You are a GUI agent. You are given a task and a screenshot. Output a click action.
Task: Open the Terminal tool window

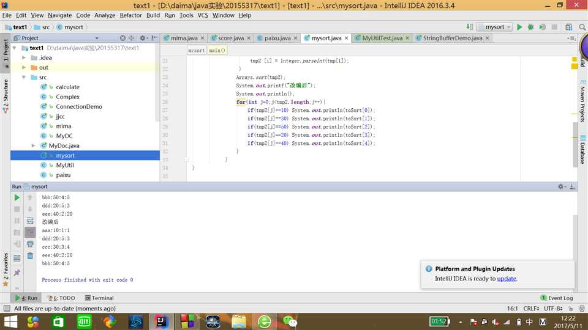(99, 298)
